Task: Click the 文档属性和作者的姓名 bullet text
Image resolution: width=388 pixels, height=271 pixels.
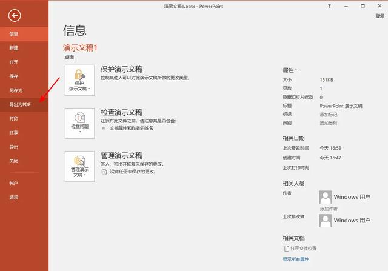Action: pos(132,128)
